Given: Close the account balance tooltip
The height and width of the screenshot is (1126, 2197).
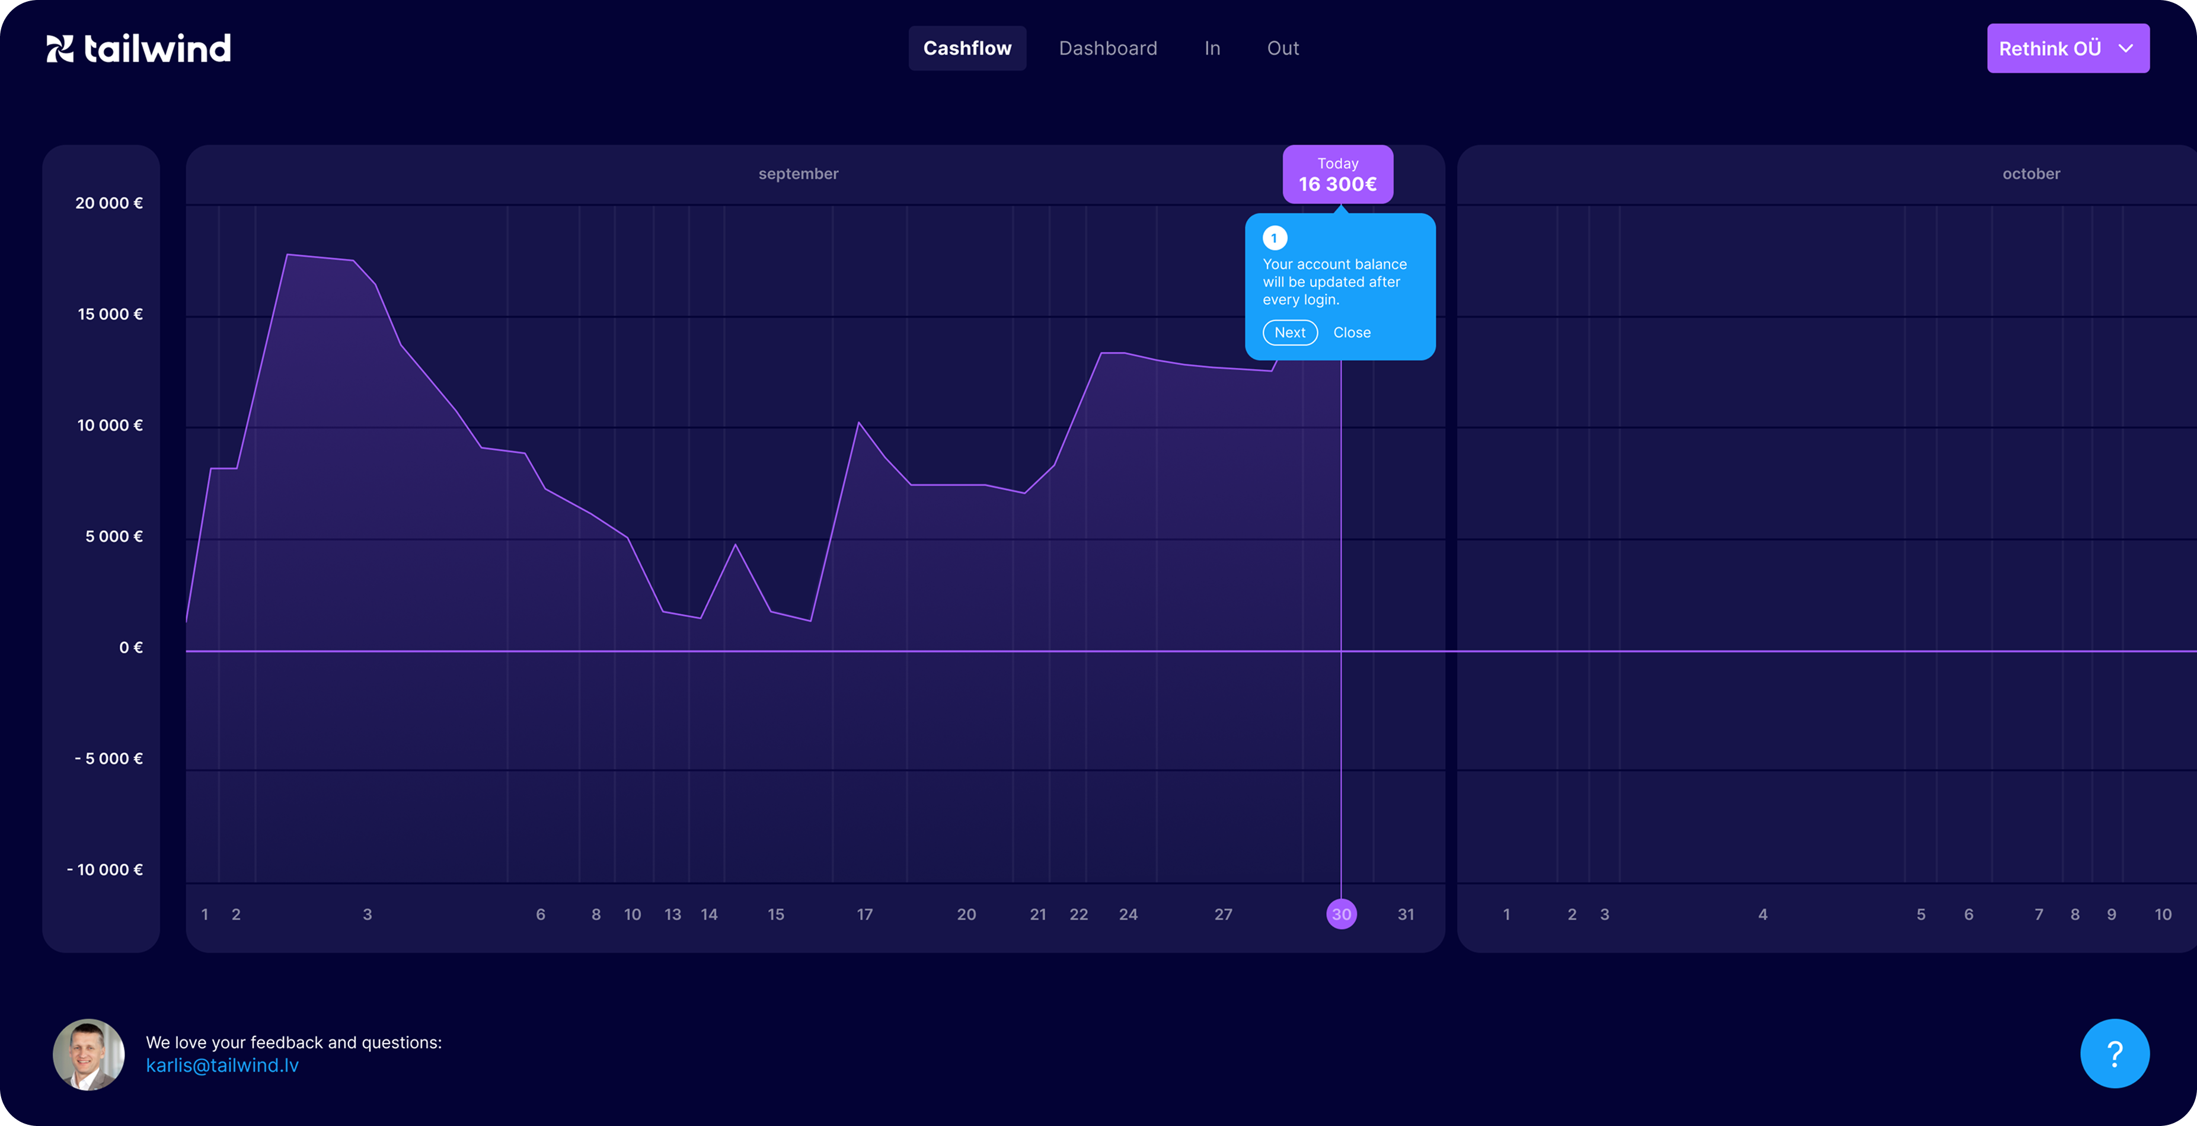Looking at the screenshot, I should (x=1352, y=332).
